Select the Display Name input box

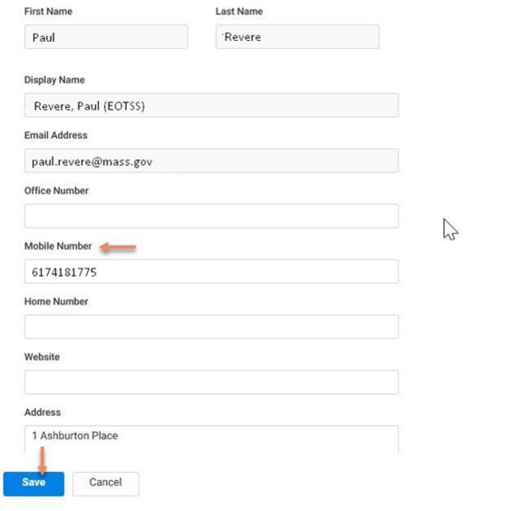pos(211,105)
